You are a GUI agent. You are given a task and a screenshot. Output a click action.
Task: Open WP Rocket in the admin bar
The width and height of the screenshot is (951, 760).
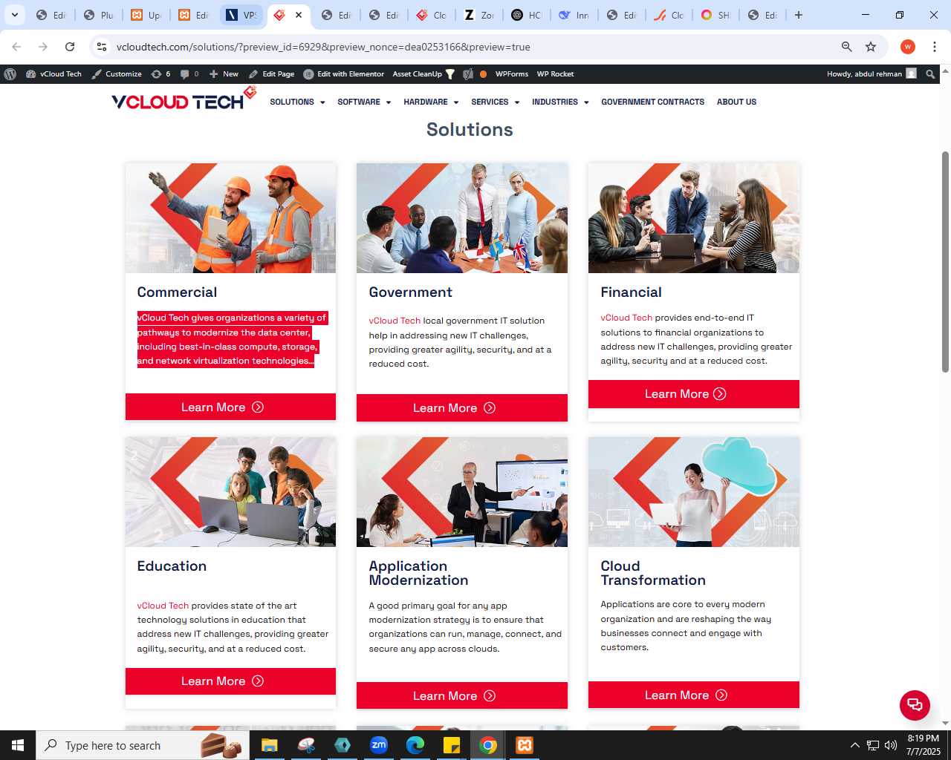[555, 74]
